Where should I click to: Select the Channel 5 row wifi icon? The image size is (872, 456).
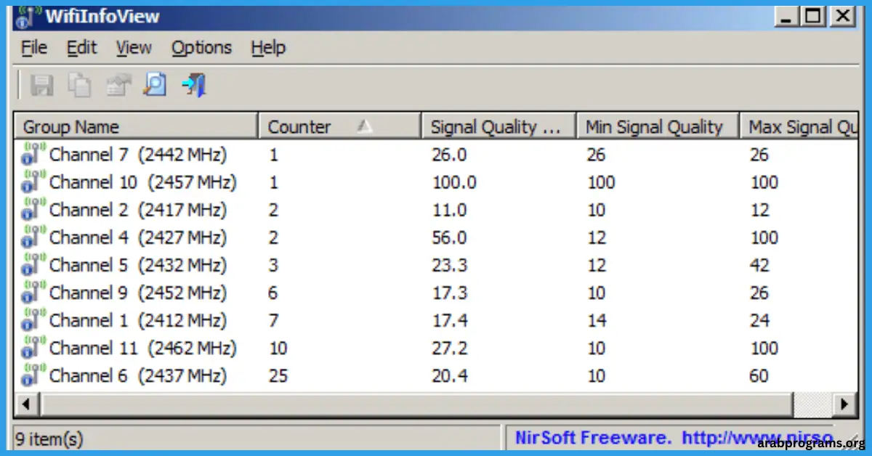[33, 266]
